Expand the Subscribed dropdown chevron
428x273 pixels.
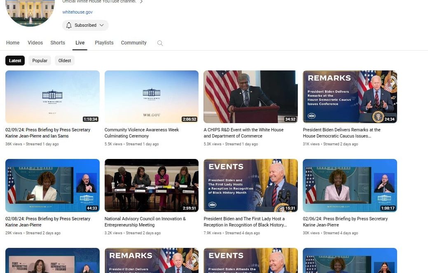click(101, 25)
